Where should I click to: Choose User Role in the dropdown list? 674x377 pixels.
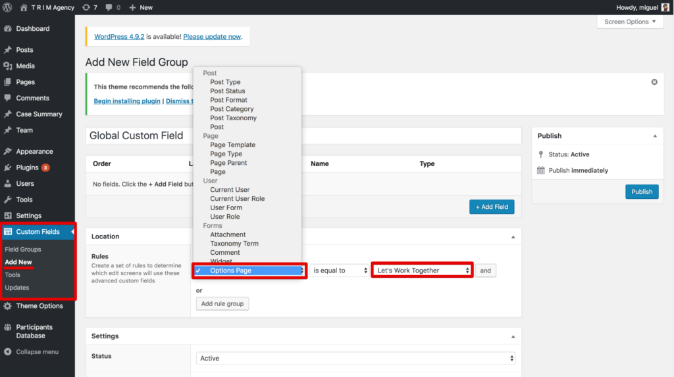(225, 217)
